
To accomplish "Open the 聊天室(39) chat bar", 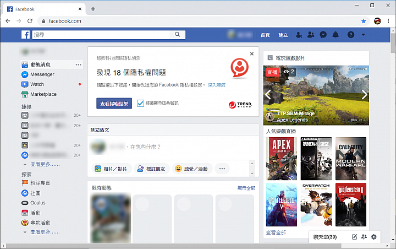I will tap(325, 237).
